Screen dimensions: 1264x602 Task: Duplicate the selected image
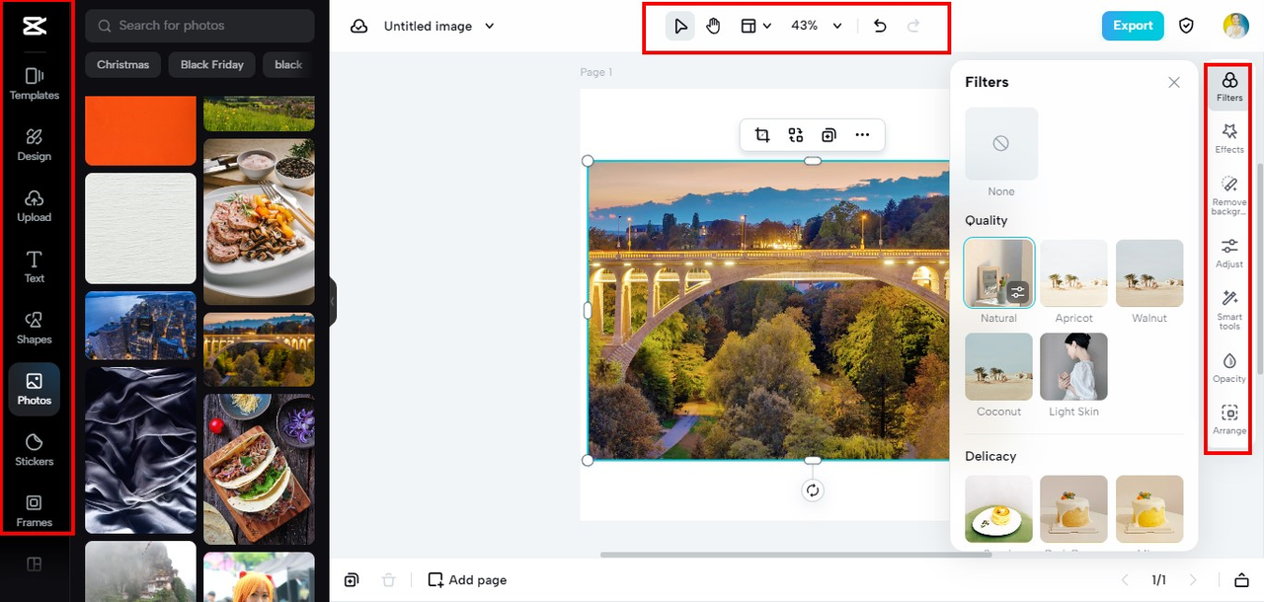pos(829,135)
